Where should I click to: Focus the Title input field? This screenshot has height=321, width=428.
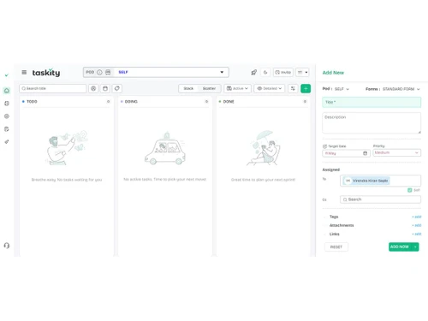(372, 102)
